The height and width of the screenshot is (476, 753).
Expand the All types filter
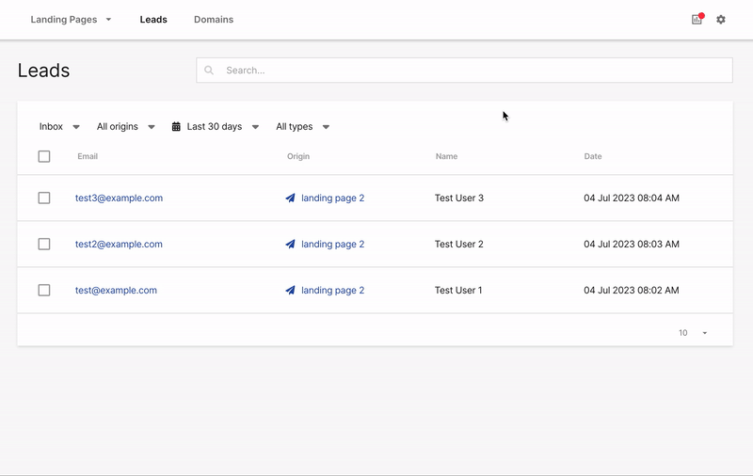(x=302, y=127)
